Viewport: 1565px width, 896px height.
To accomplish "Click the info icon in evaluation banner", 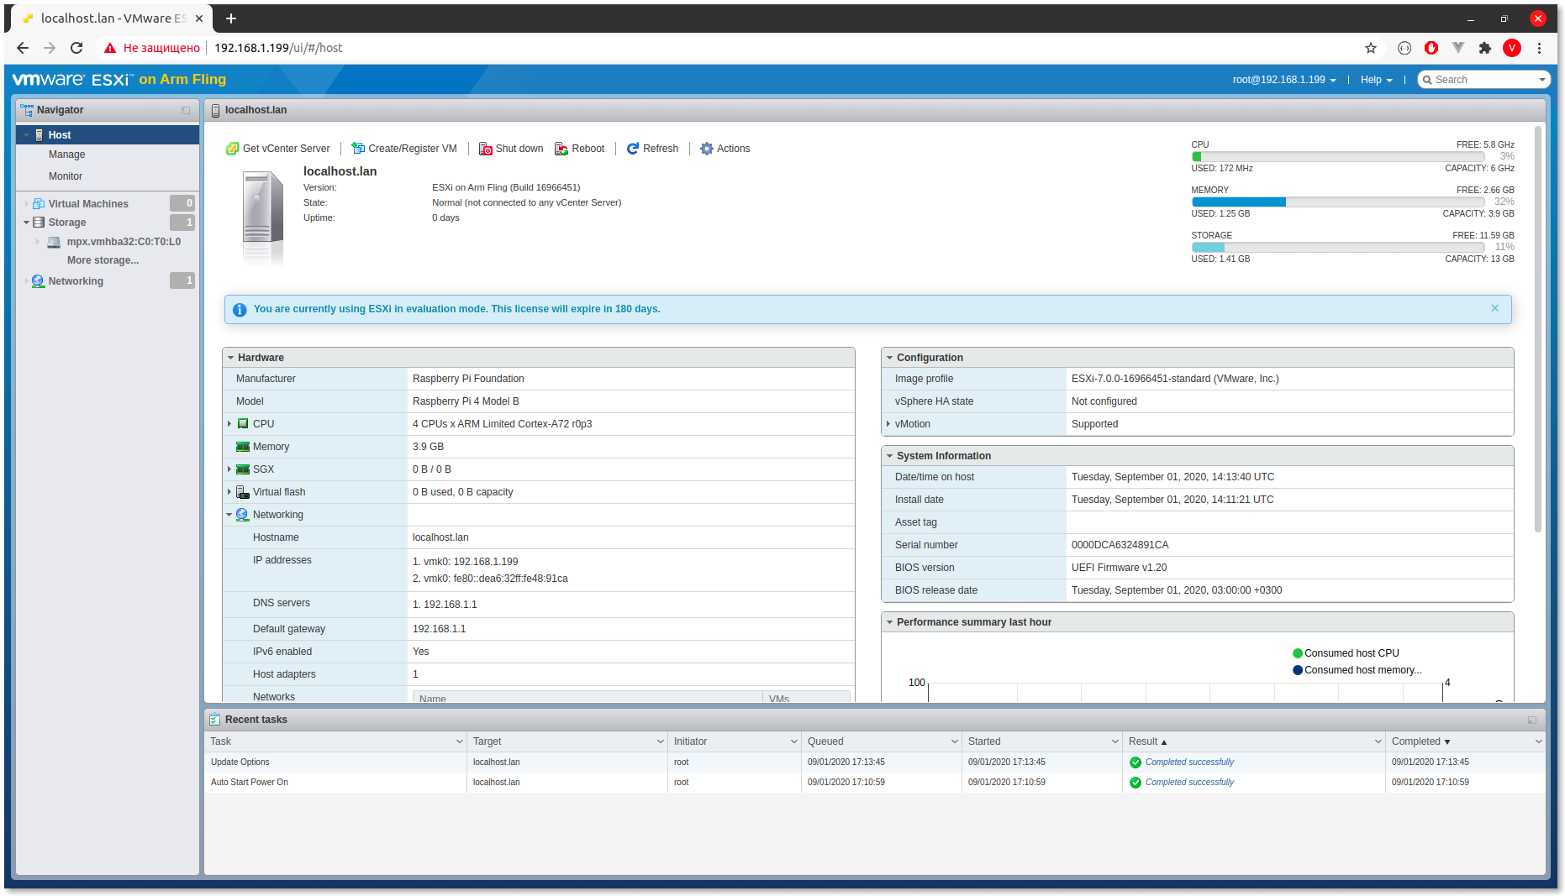I will pyautogui.click(x=240, y=310).
